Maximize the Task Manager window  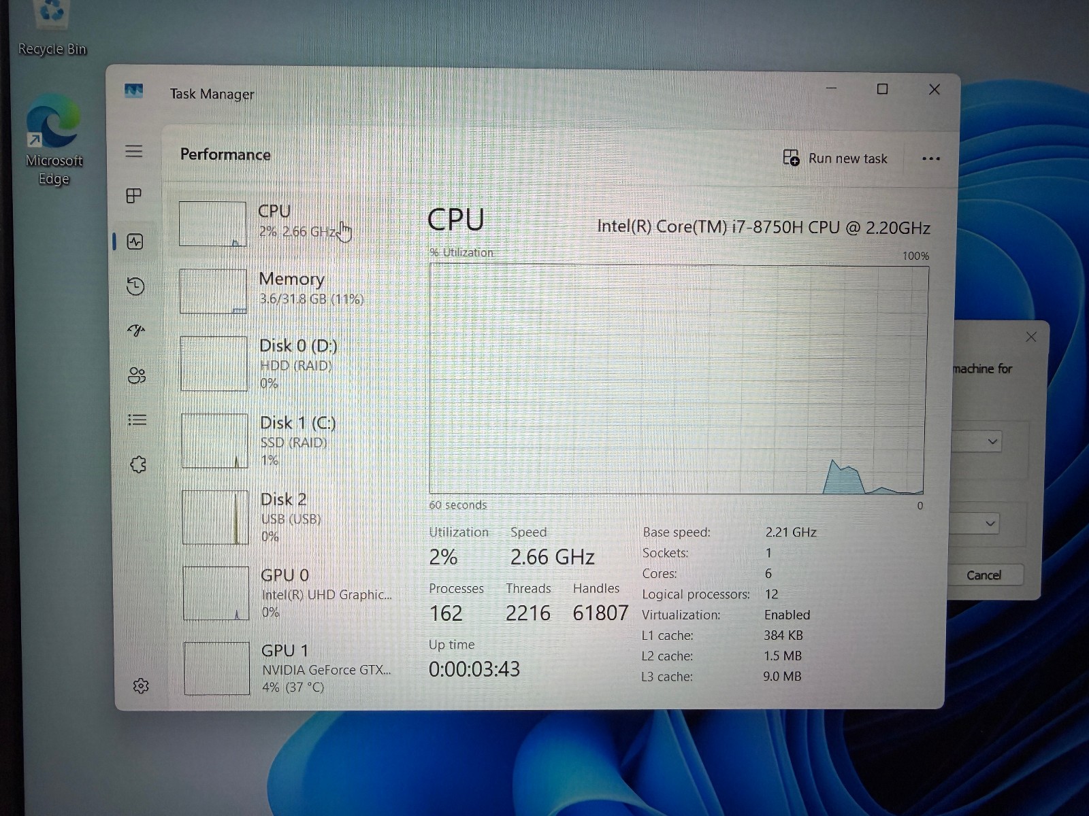coord(882,89)
